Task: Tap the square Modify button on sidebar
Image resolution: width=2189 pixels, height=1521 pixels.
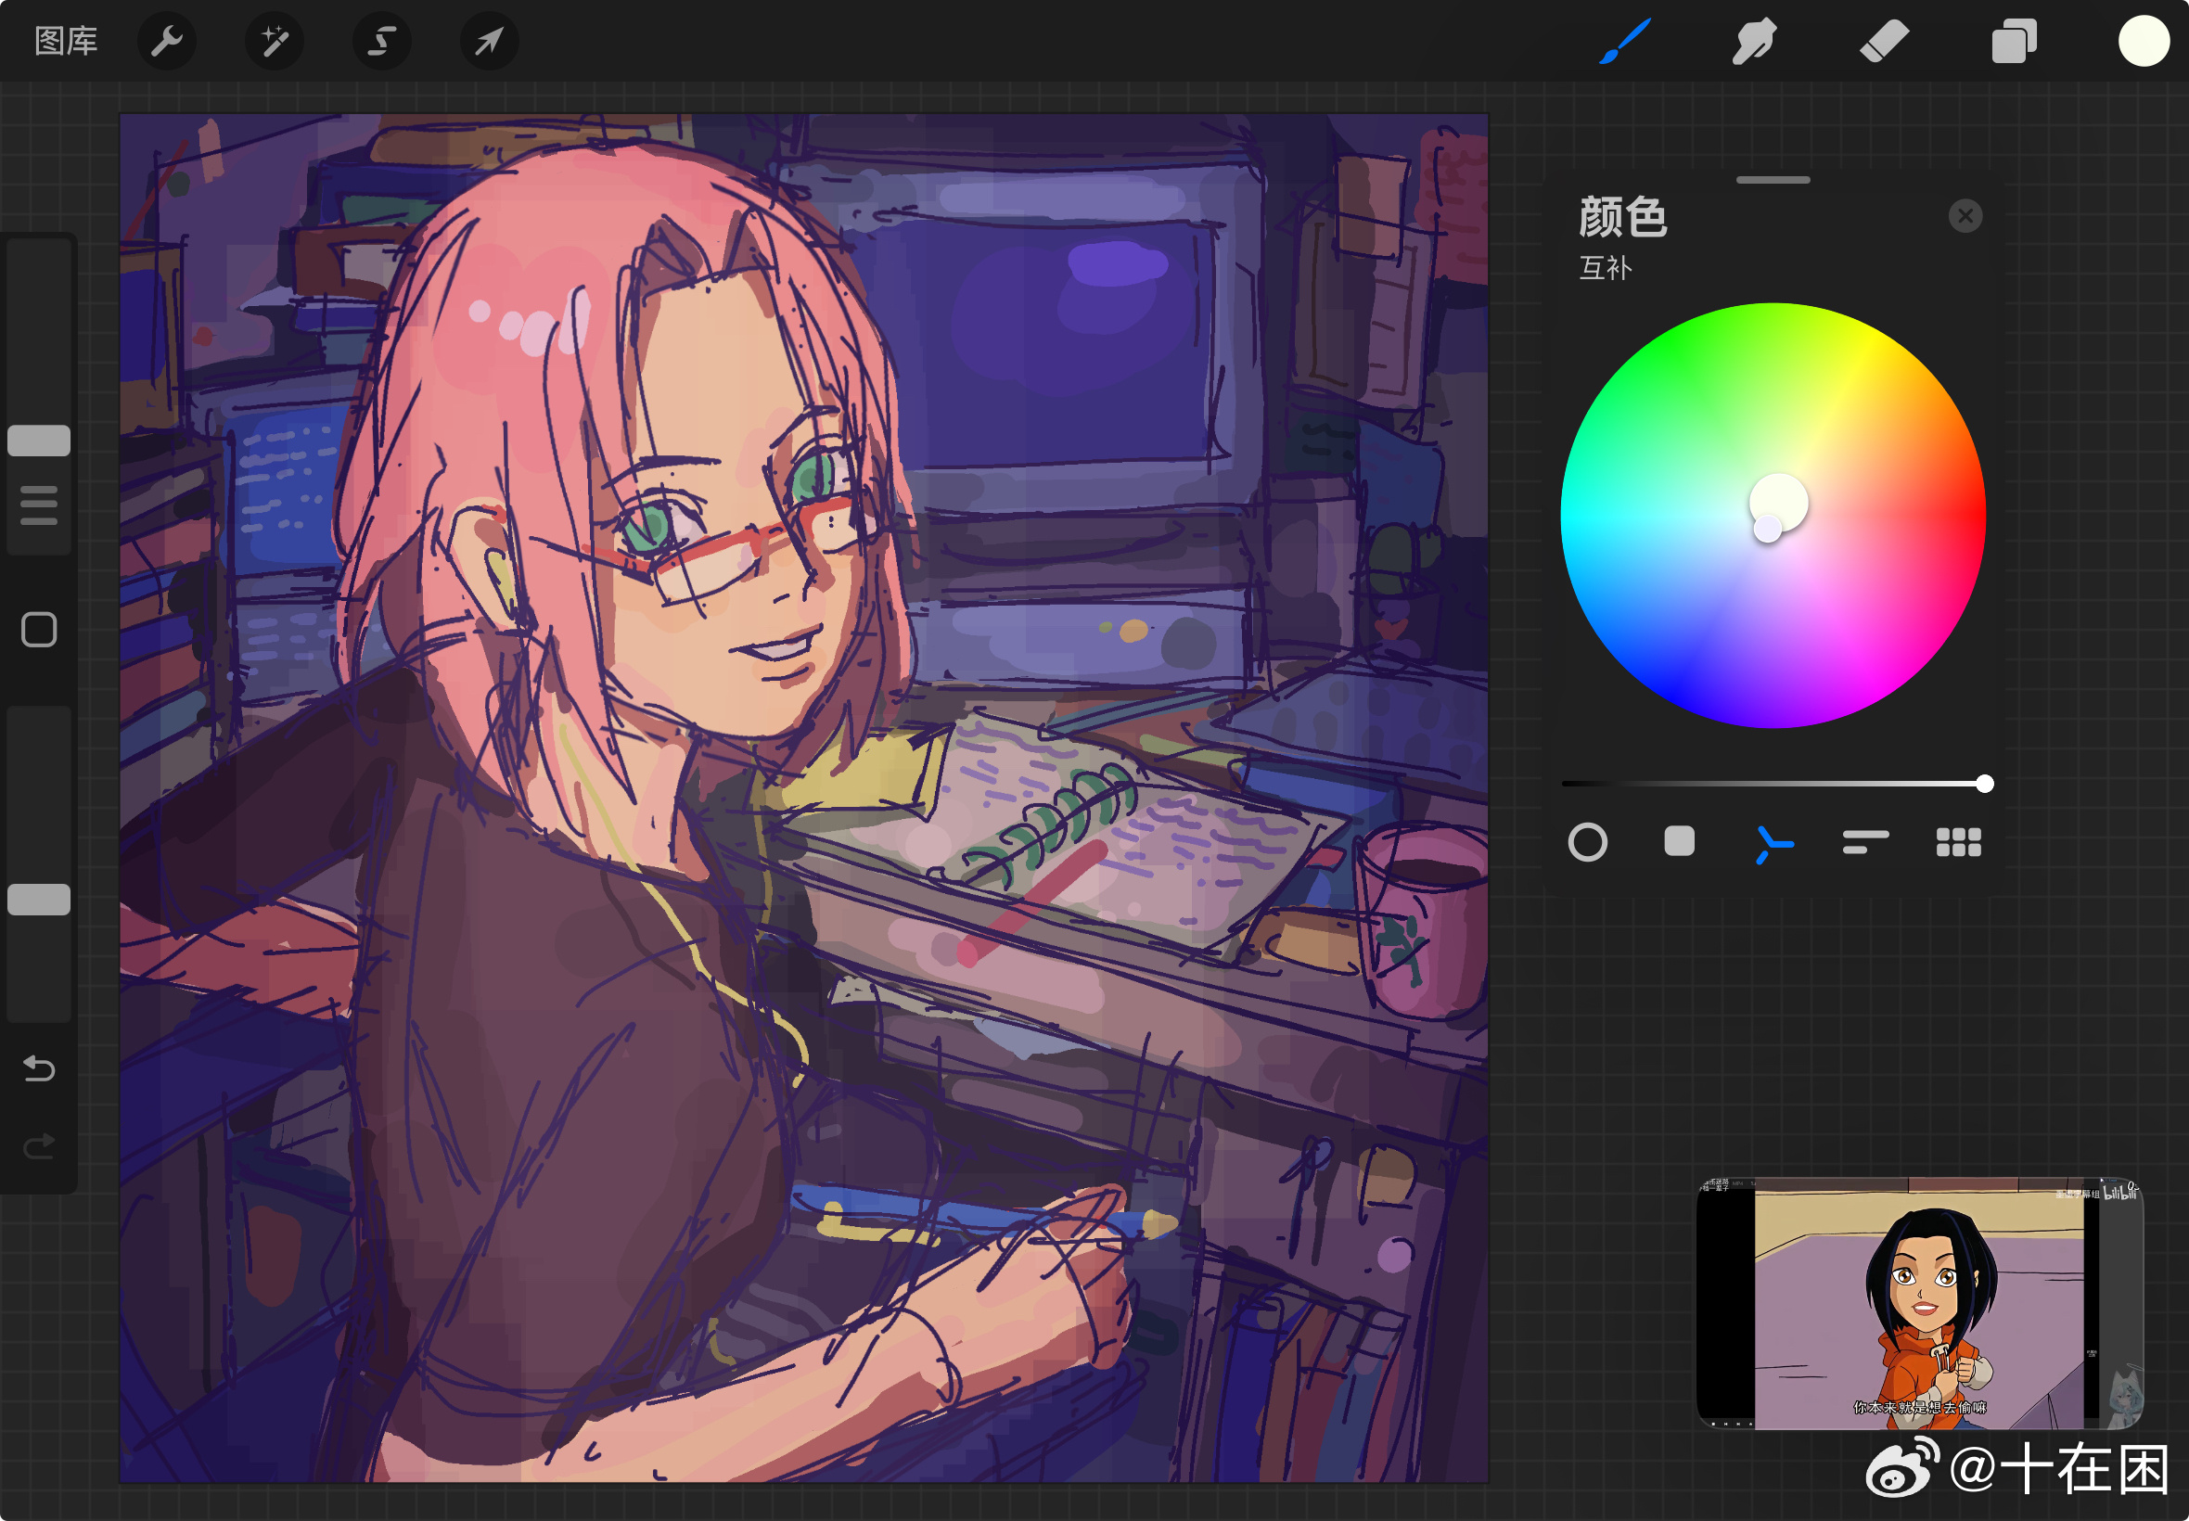Action: click(x=39, y=629)
